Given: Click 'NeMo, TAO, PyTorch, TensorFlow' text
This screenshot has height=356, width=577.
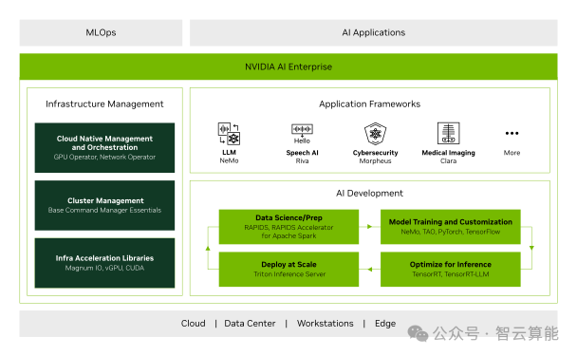Looking at the screenshot, I should pyautogui.click(x=451, y=232).
